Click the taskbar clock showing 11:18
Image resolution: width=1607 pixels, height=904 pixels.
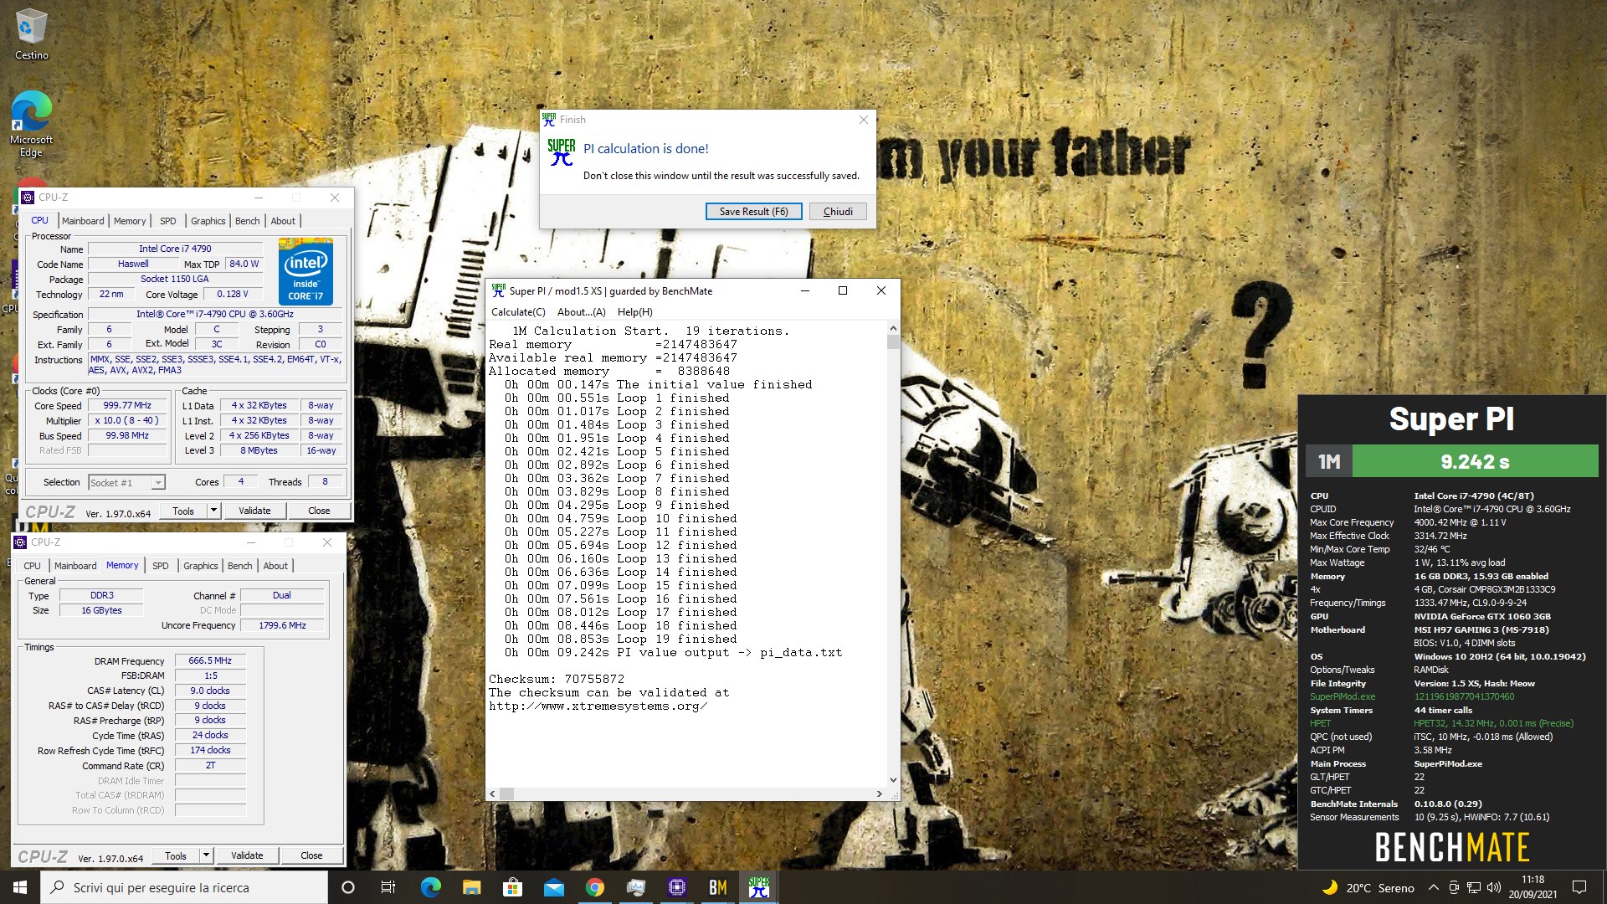click(1533, 887)
